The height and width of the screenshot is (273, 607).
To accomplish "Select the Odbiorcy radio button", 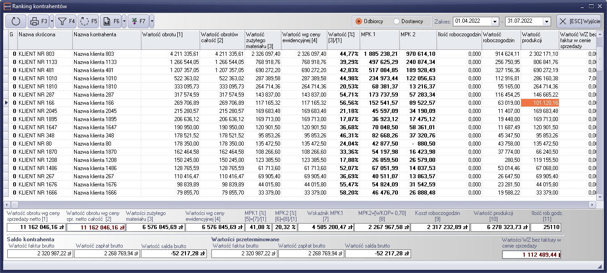I will pyautogui.click(x=359, y=21).
